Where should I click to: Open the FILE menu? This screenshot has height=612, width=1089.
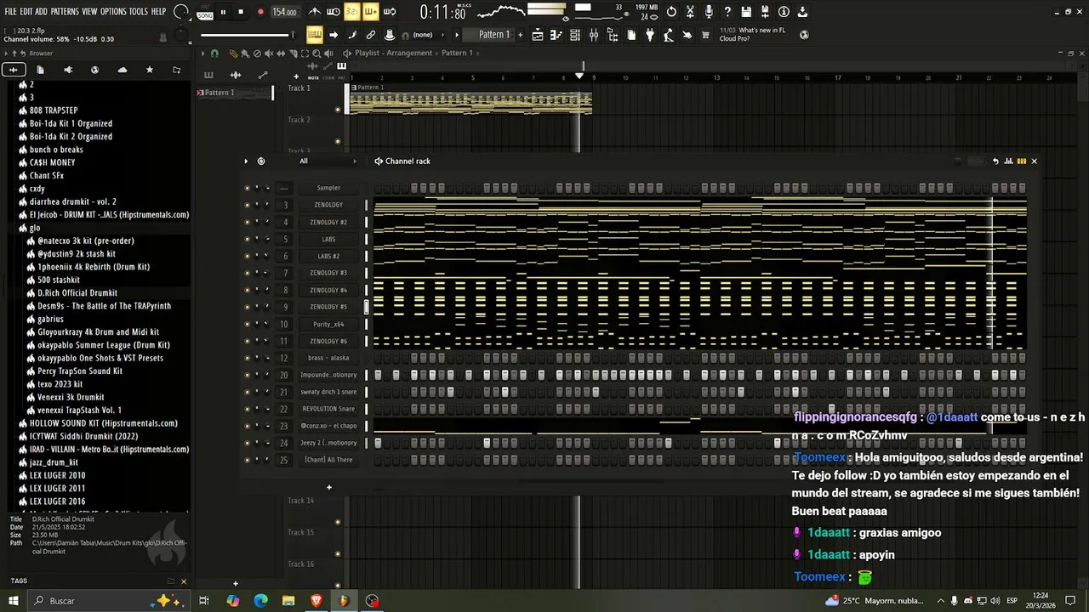pyautogui.click(x=11, y=11)
